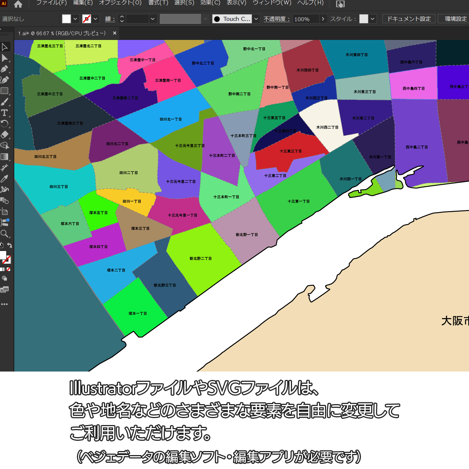Image resolution: width=469 pixels, height=469 pixels.
Task: Select the Gradient tool
Action: pyautogui.click(x=5, y=157)
